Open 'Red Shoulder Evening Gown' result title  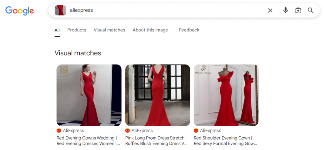click(225, 141)
